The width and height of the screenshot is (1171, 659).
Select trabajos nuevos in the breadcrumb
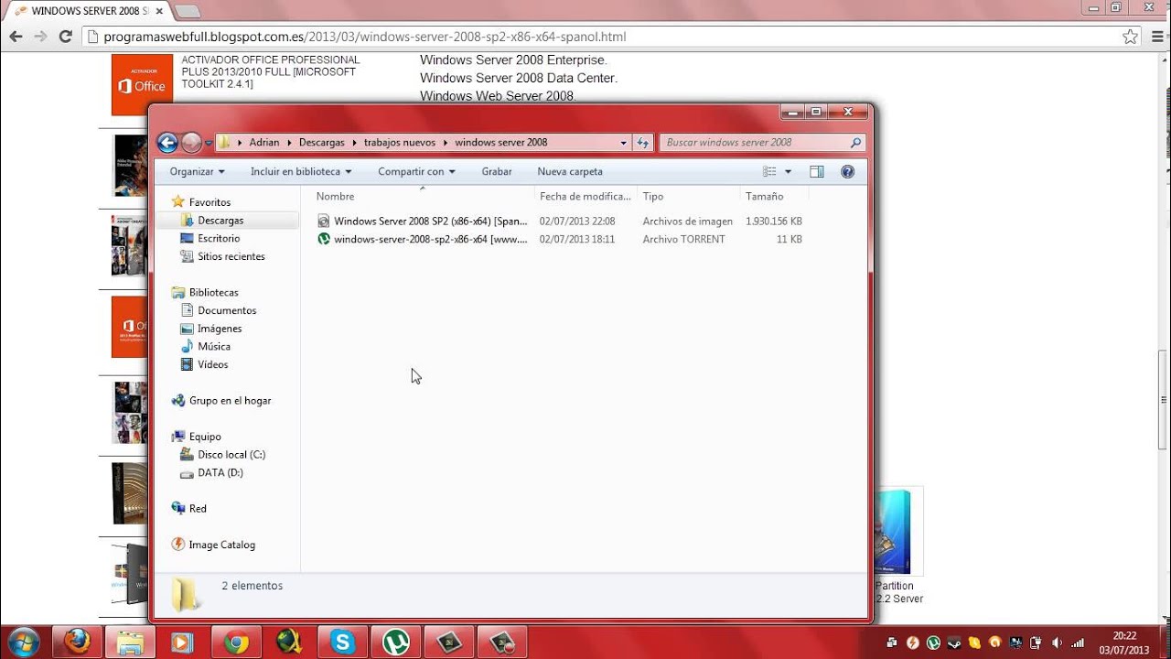click(400, 143)
